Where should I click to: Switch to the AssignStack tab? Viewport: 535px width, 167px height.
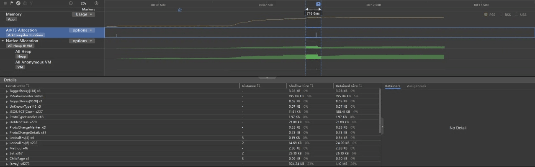[417, 86]
